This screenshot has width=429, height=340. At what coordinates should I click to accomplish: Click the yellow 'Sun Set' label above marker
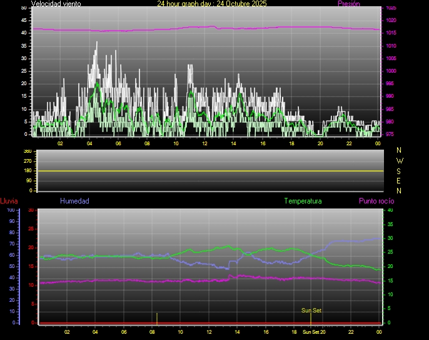[x=311, y=310]
